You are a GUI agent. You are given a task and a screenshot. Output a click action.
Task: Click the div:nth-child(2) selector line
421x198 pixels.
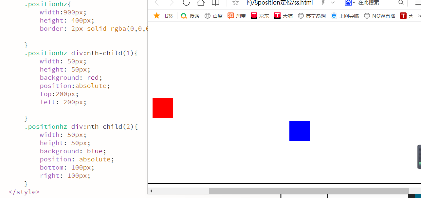coord(81,126)
